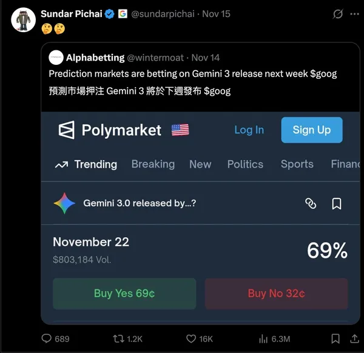Select the Trending tab
364x353 pixels.
(86, 164)
